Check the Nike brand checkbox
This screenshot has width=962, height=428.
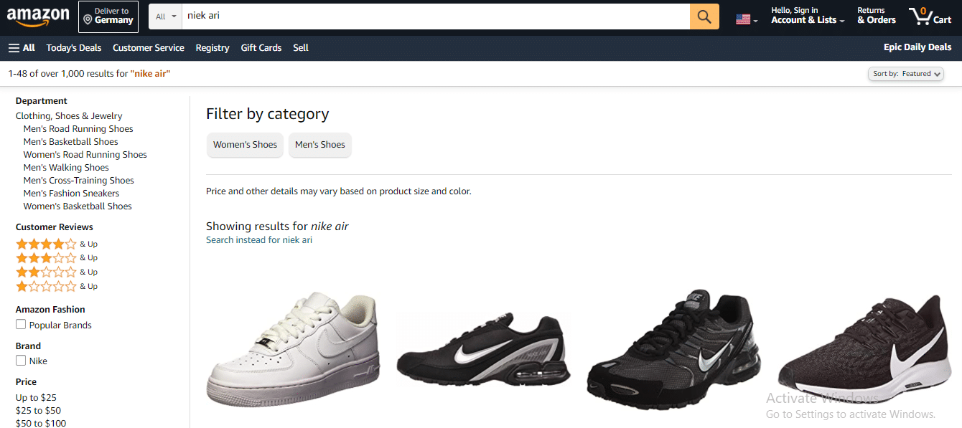tap(21, 361)
